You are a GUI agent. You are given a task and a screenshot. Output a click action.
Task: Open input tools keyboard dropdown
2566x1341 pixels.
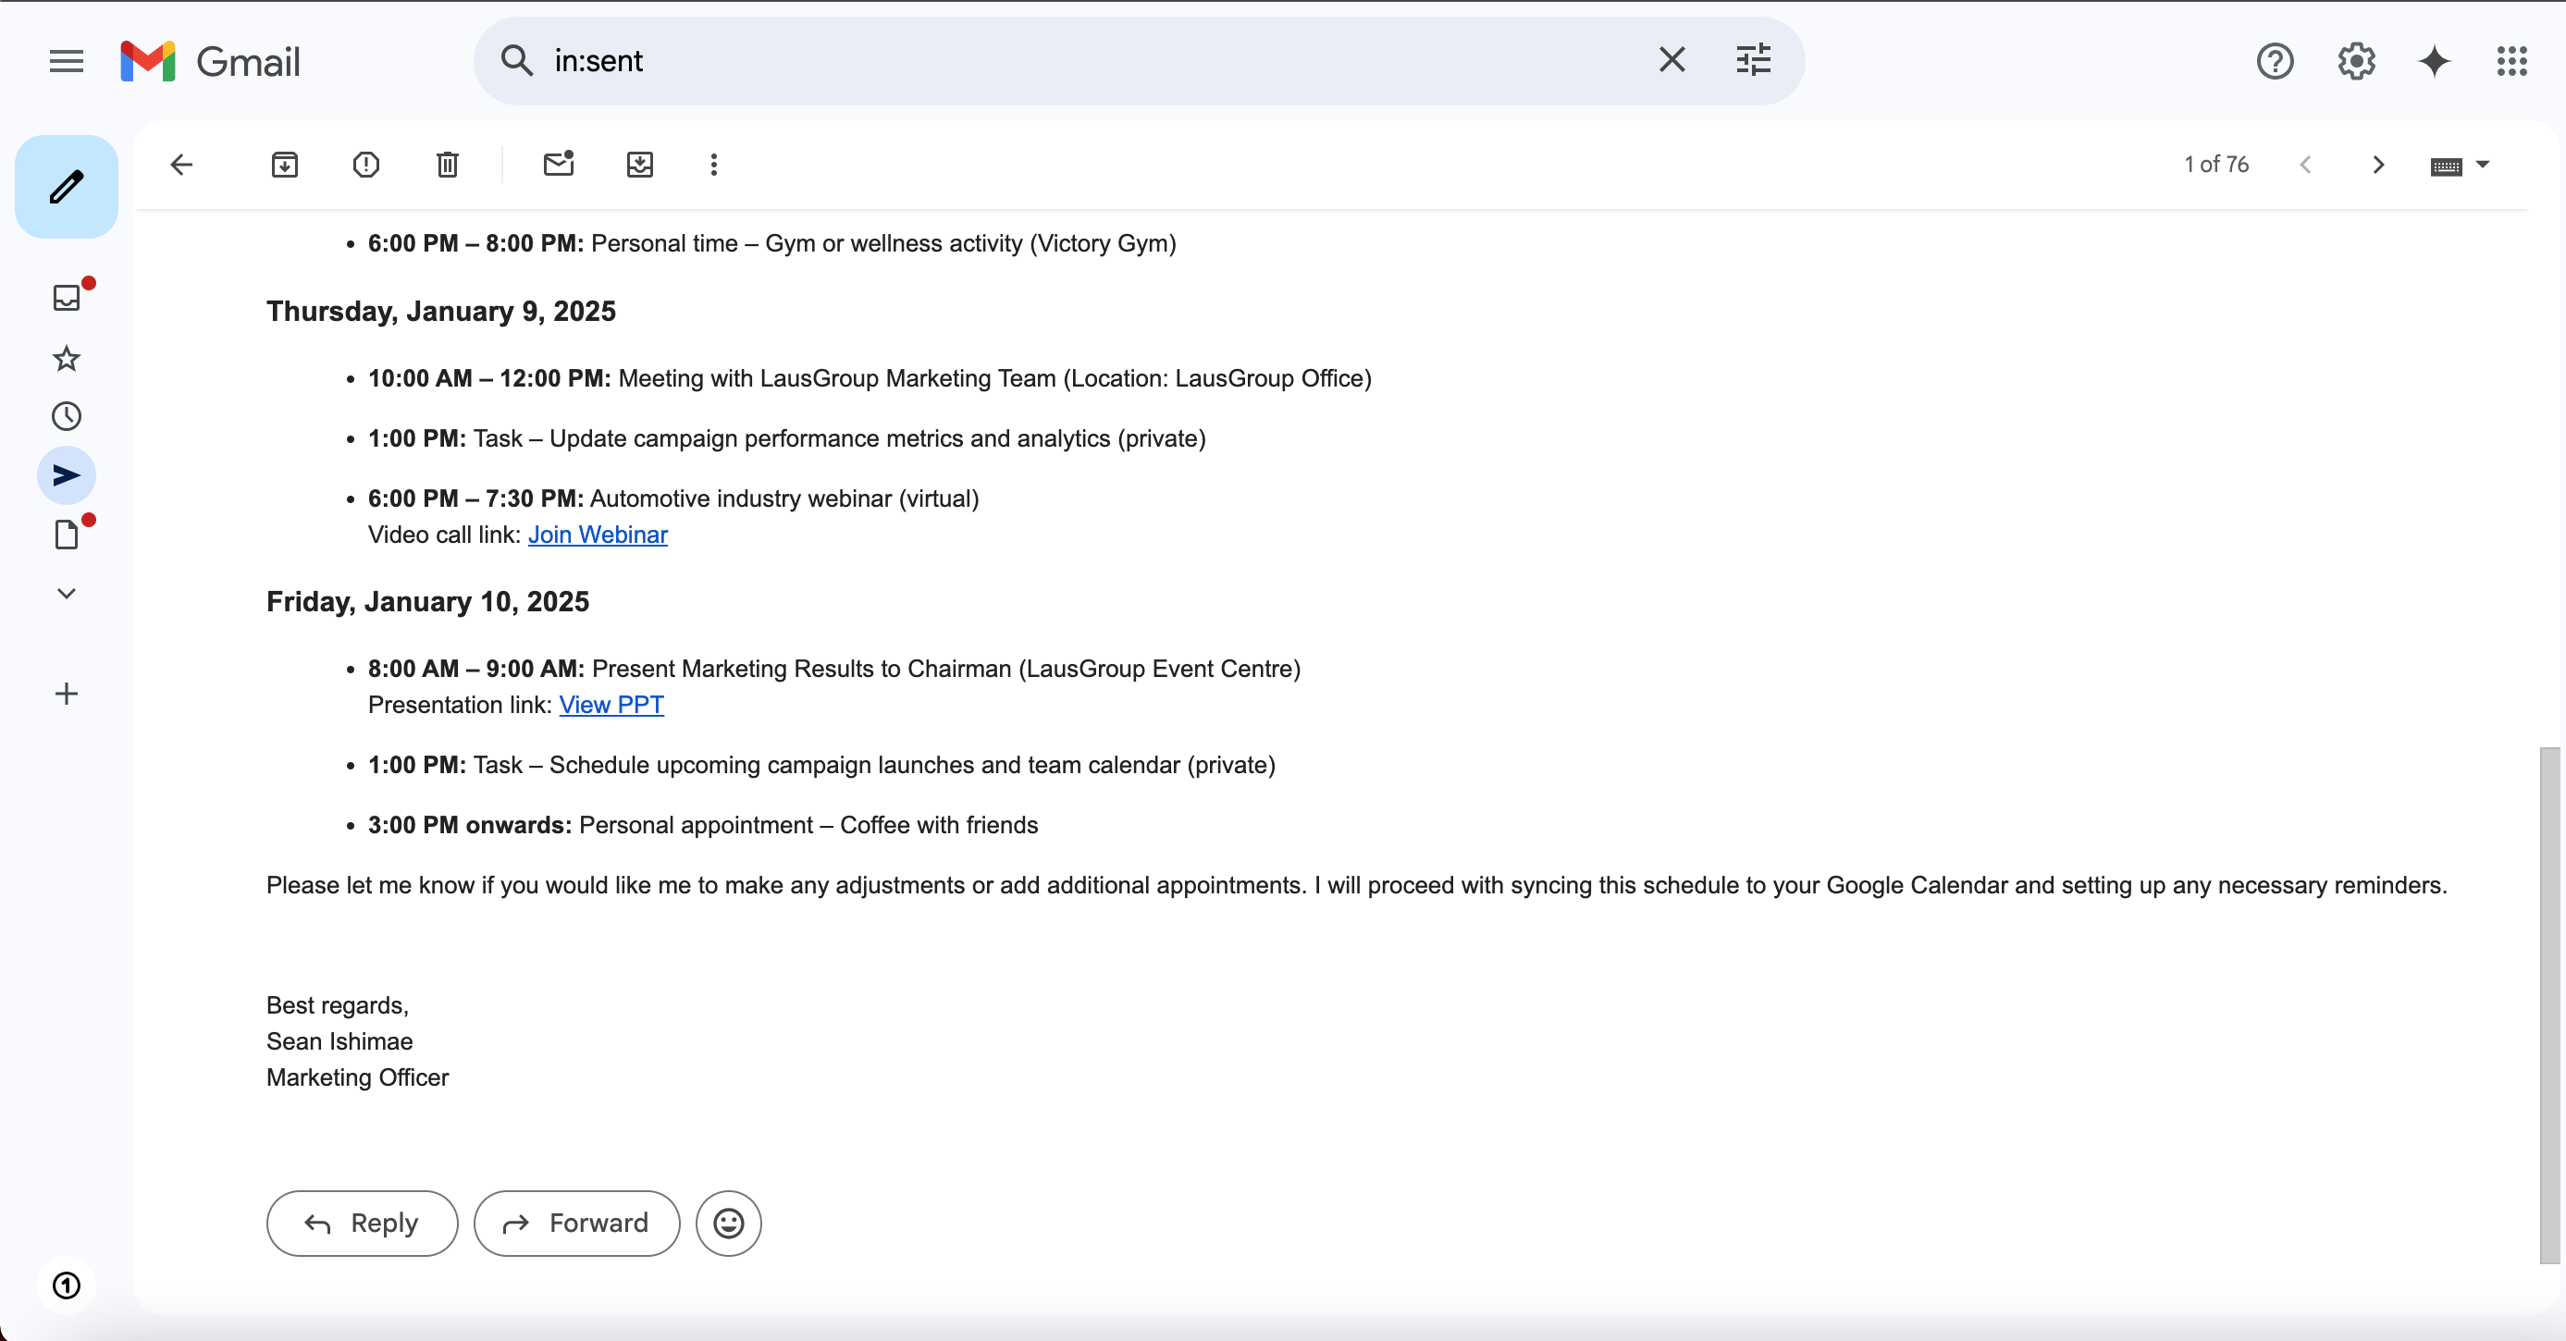coord(2481,166)
